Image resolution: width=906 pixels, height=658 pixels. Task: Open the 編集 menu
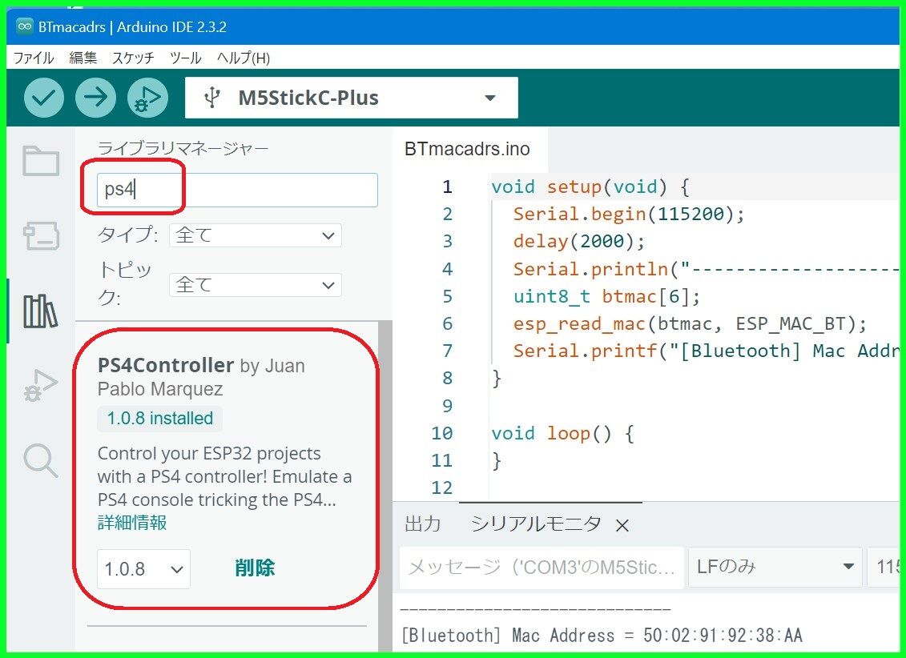(x=83, y=58)
